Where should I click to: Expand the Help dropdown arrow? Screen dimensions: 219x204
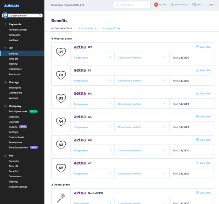point(204,5)
